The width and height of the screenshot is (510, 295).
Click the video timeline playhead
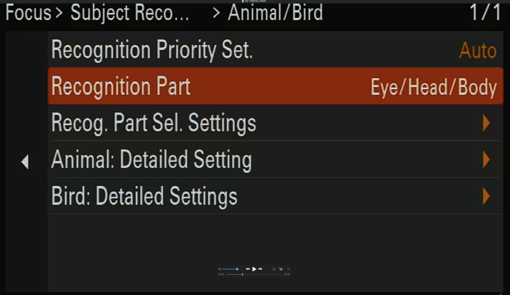[242, 274]
